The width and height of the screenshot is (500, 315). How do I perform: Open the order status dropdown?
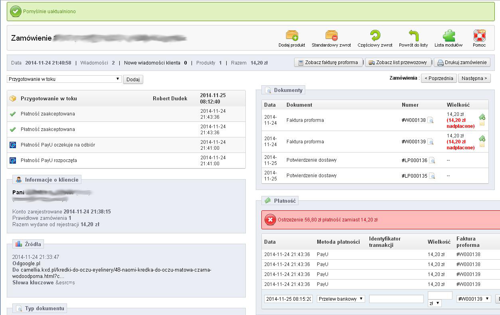[64, 79]
